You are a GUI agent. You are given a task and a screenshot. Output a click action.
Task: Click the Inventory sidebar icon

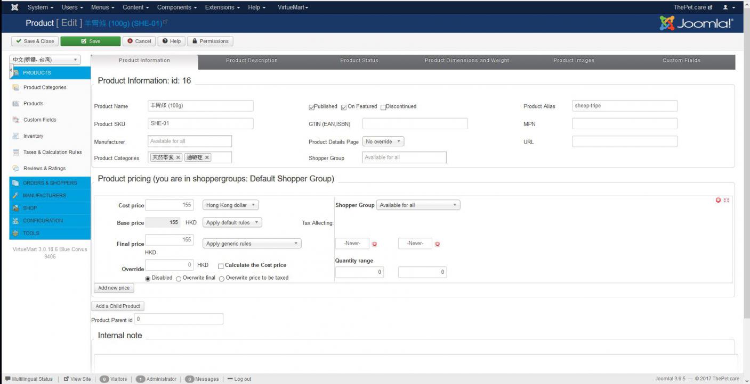pyautogui.click(x=16, y=136)
